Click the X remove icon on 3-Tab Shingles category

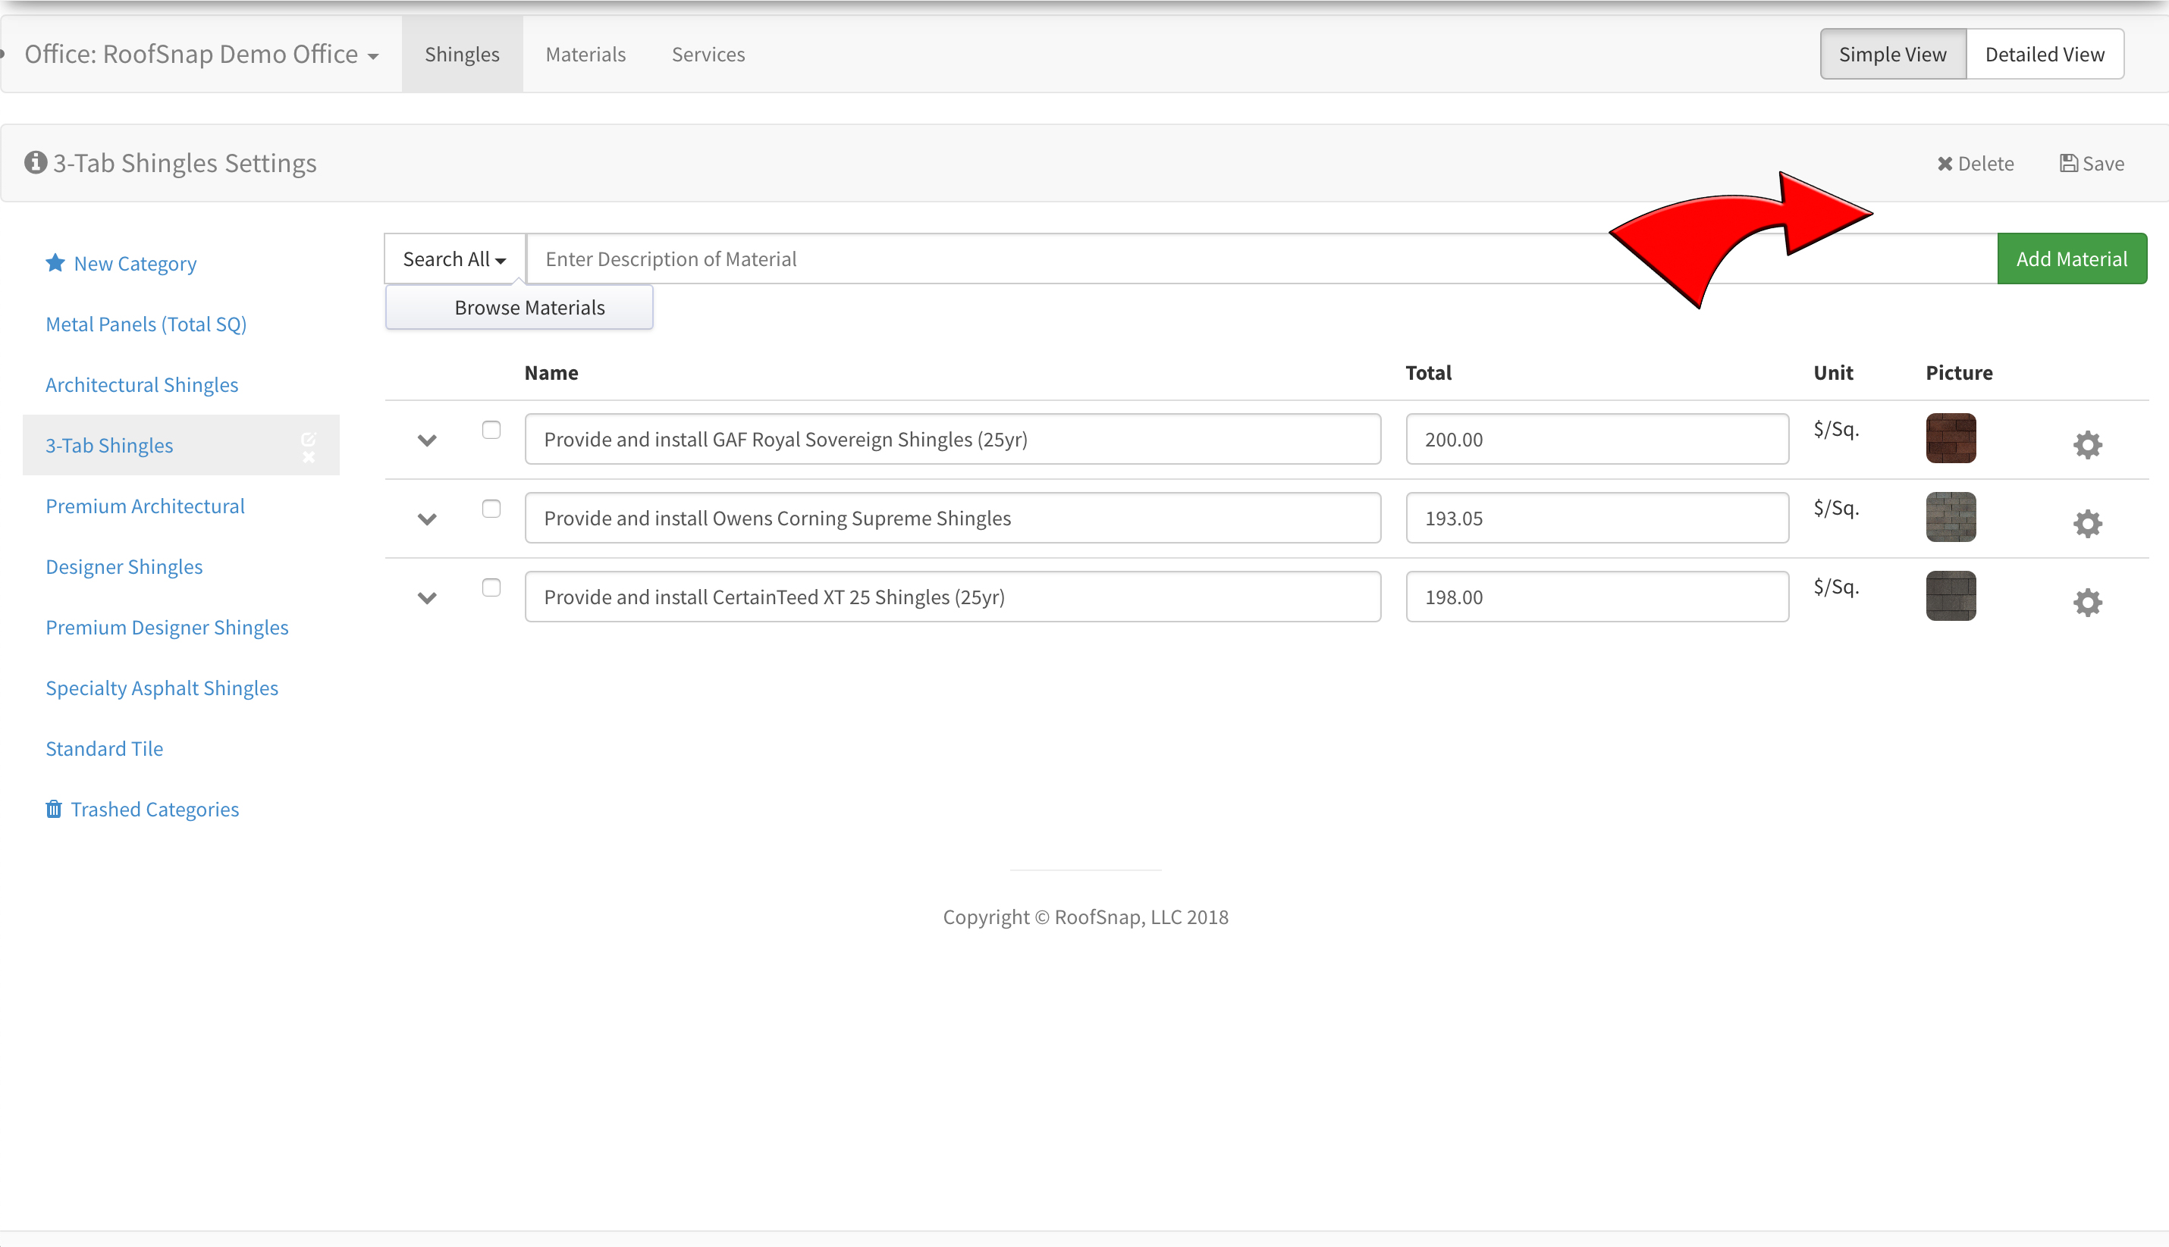tap(309, 458)
